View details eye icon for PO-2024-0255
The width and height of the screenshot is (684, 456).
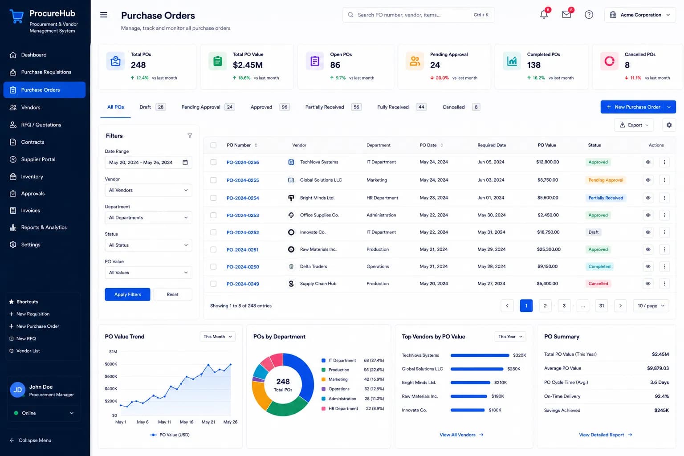(648, 180)
